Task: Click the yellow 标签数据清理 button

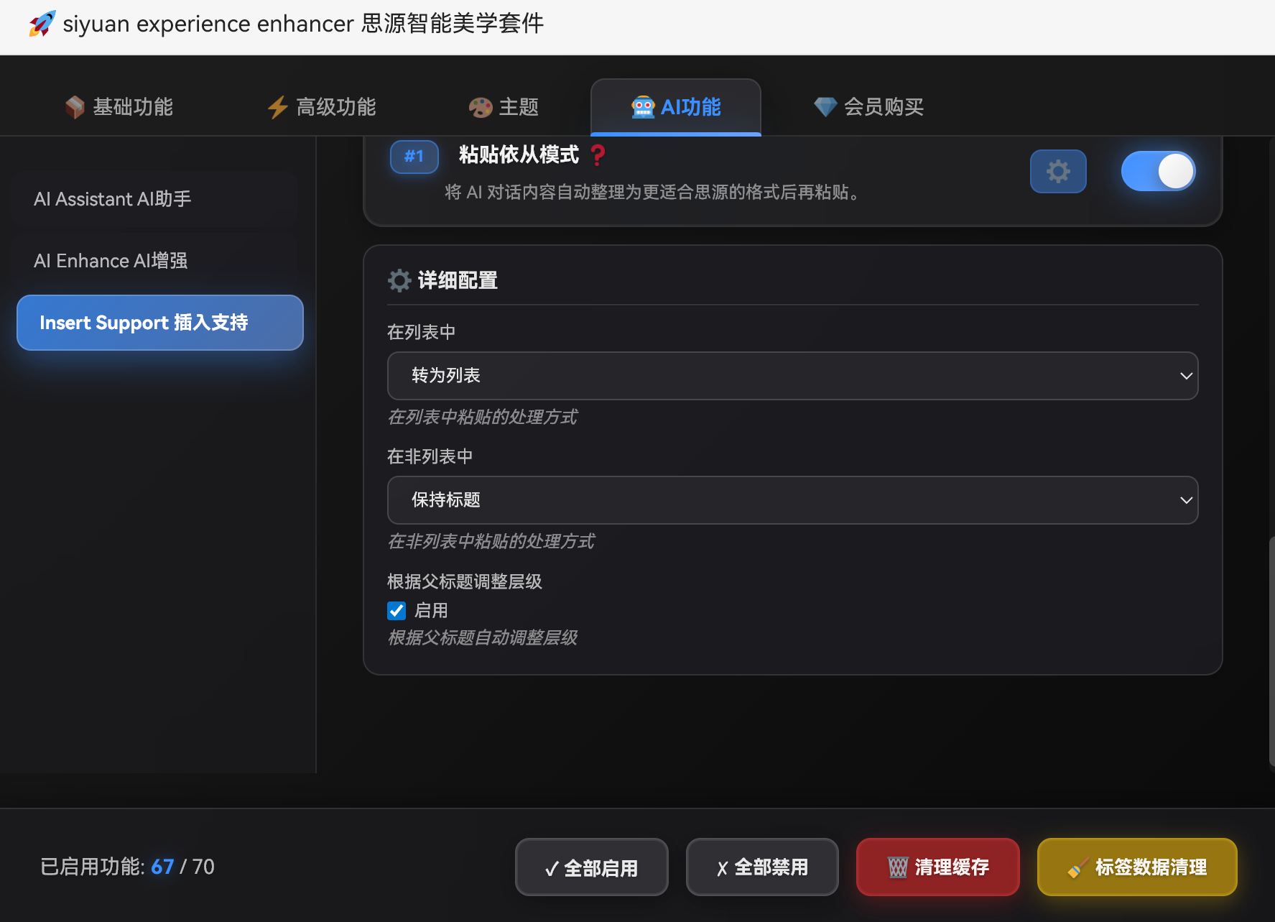Action: [1137, 867]
